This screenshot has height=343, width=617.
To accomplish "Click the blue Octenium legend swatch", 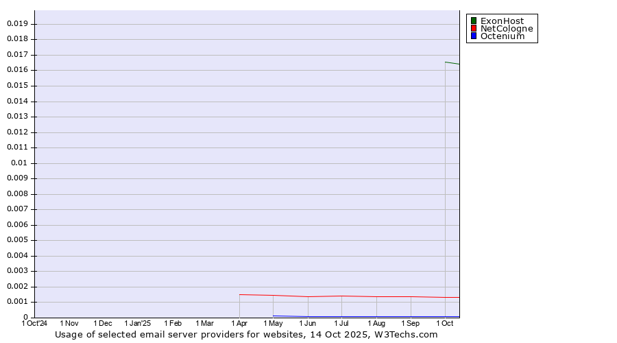I will [473, 36].
